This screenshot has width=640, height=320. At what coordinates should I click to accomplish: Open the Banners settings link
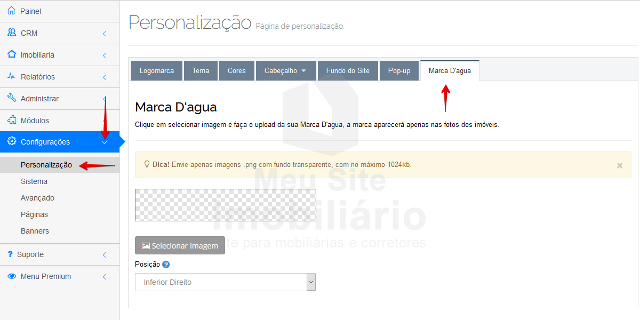[35, 231]
